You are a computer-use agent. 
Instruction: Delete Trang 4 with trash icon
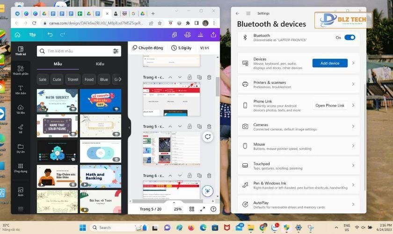(x=209, y=77)
